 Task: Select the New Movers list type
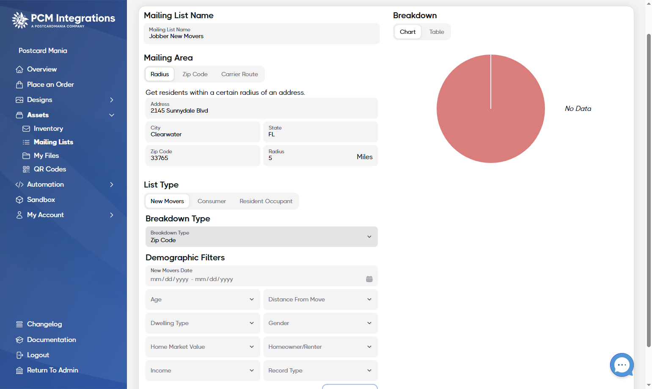point(167,201)
